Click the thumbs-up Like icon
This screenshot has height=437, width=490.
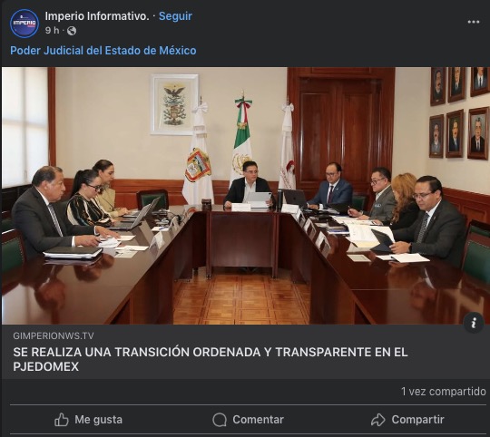(62, 420)
